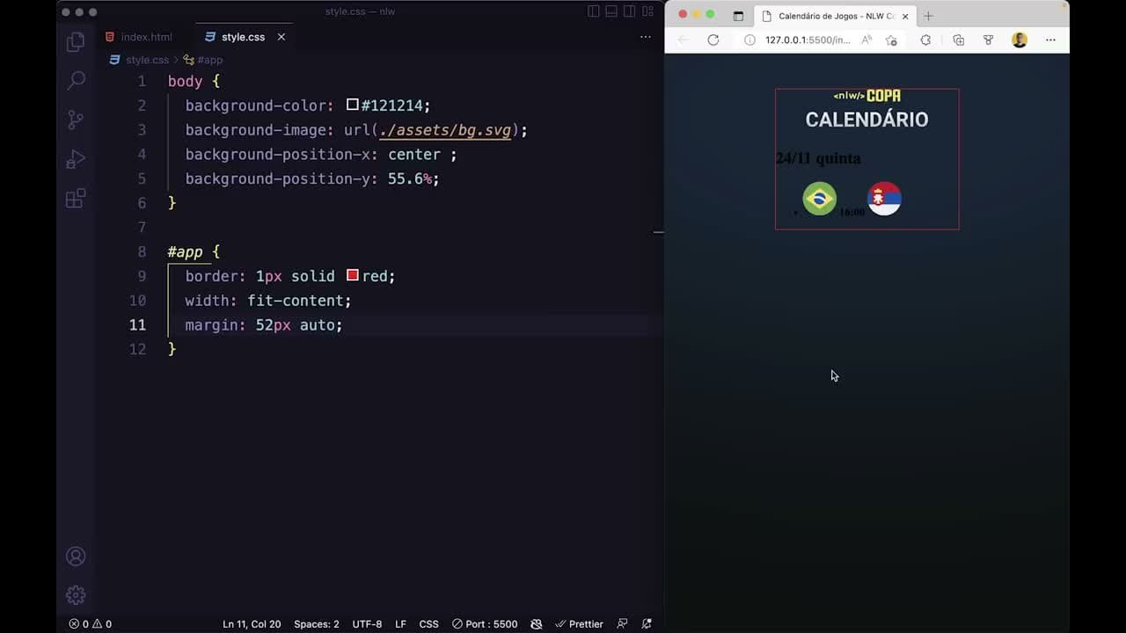Click the nlw COPA logo on page

point(866,96)
